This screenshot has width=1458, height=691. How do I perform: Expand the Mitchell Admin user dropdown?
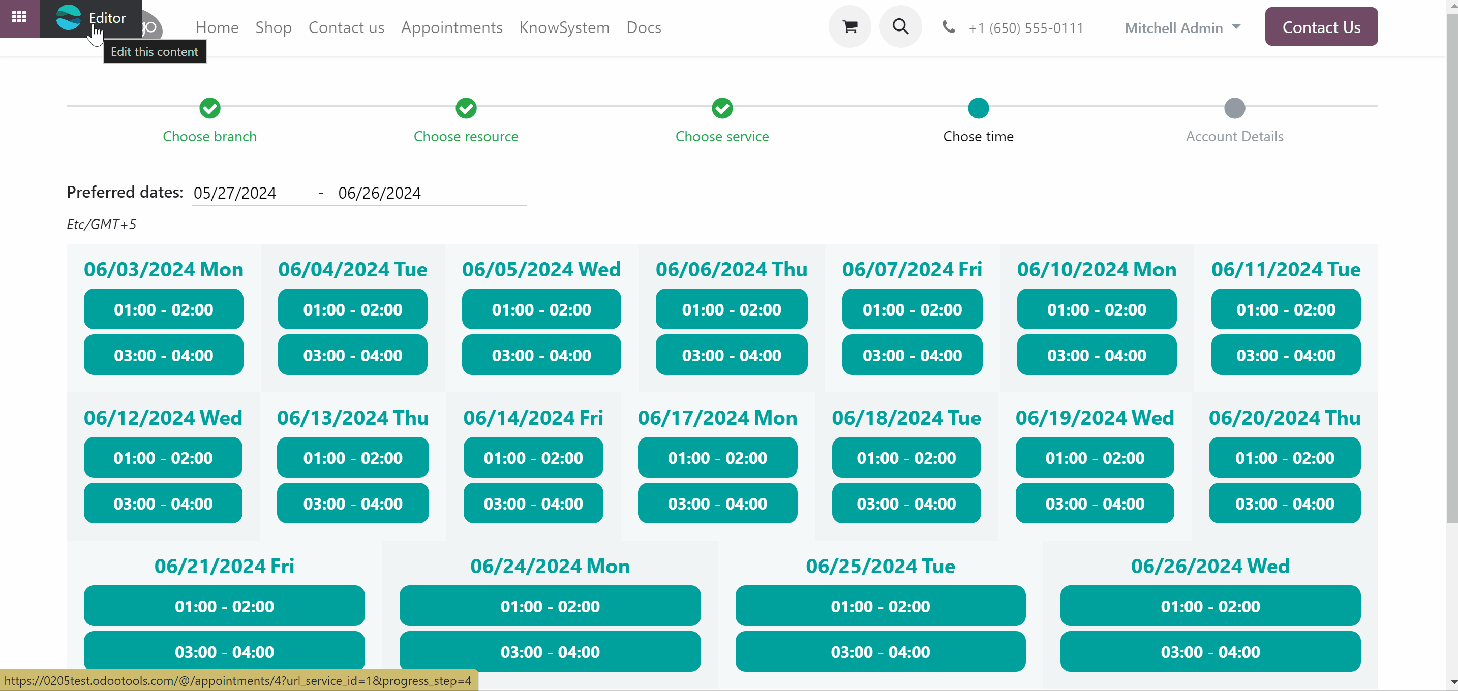click(x=1182, y=28)
